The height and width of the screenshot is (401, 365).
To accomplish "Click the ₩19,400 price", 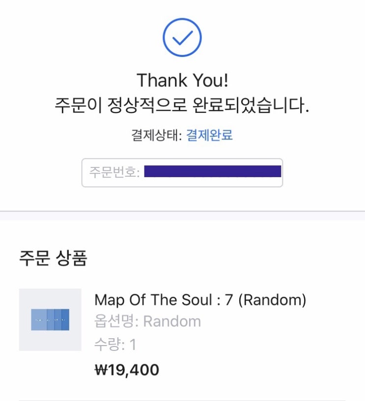I will tap(127, 369).
